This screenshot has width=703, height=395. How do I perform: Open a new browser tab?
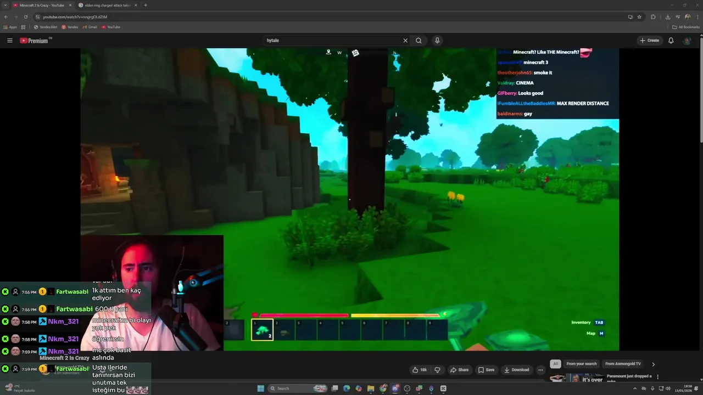[x=146, y=5]
